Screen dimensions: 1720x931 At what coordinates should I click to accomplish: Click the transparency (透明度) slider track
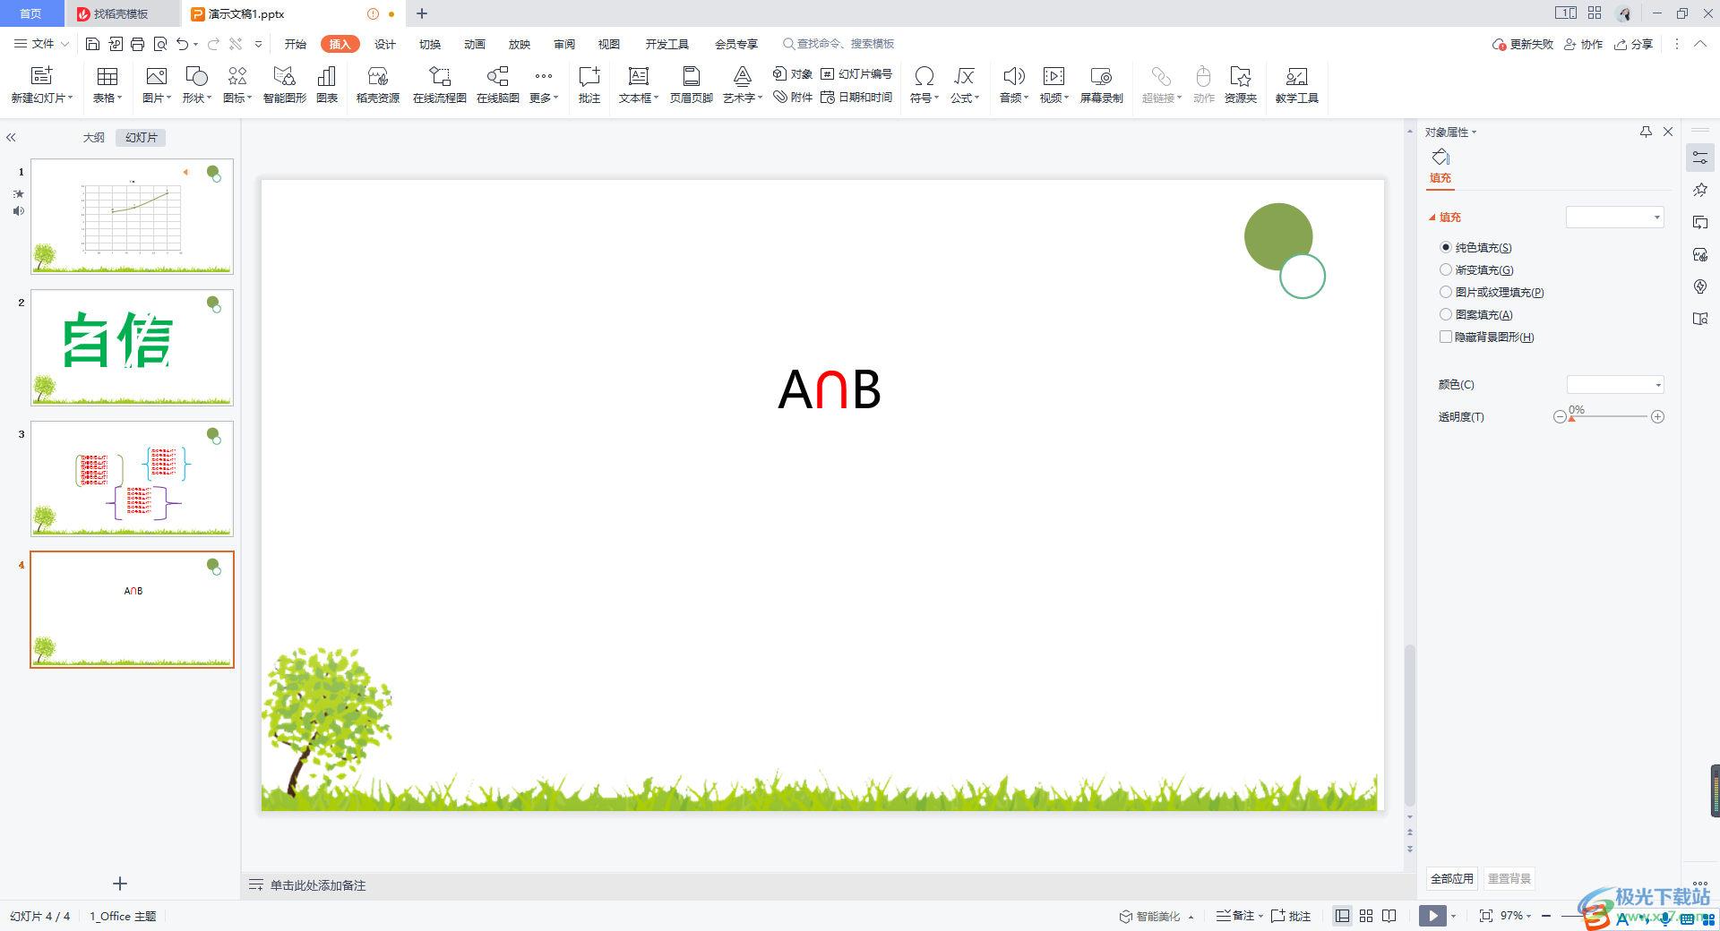point(1609,417)
